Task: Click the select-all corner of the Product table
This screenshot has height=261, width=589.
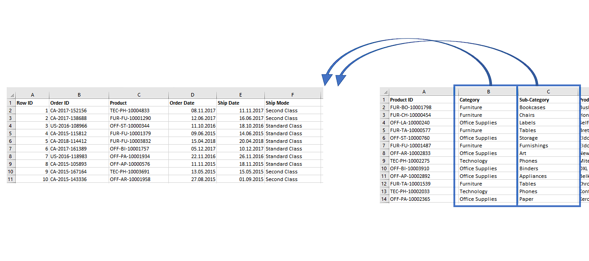Action: tap(385, 92)
